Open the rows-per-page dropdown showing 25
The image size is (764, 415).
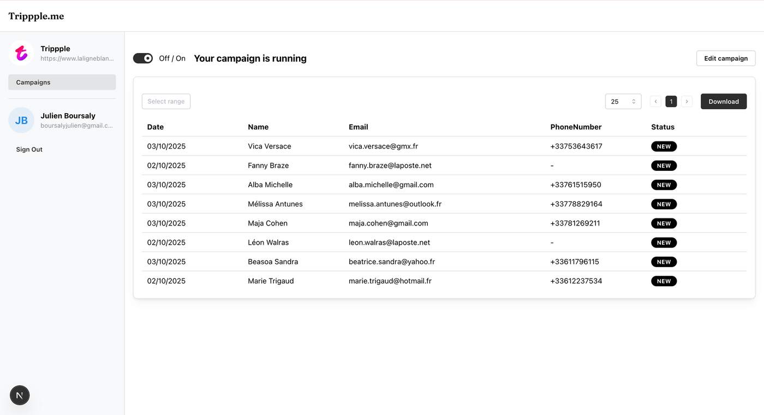pyautogui.click(x=623, y=102)
